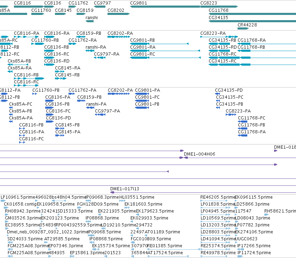296x258 pixels.
Task: Click the CG9801-PA protein label
Action: (147, 90)
